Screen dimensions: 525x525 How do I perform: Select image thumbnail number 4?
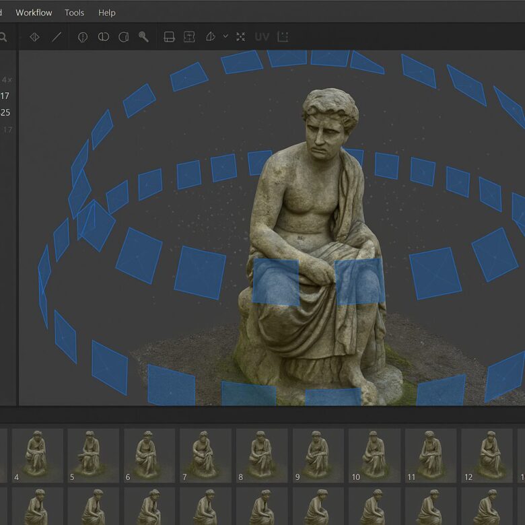[38, 456]
